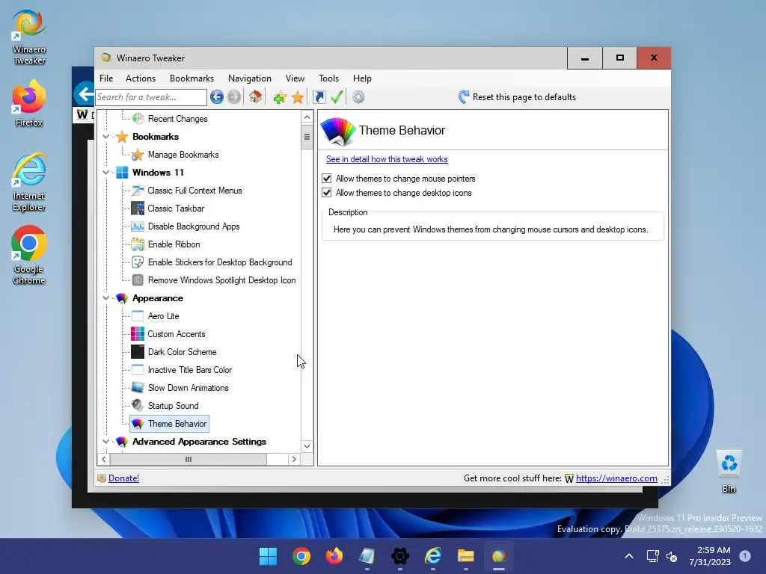Open the notification badge in system tray

tap(745, 556)
